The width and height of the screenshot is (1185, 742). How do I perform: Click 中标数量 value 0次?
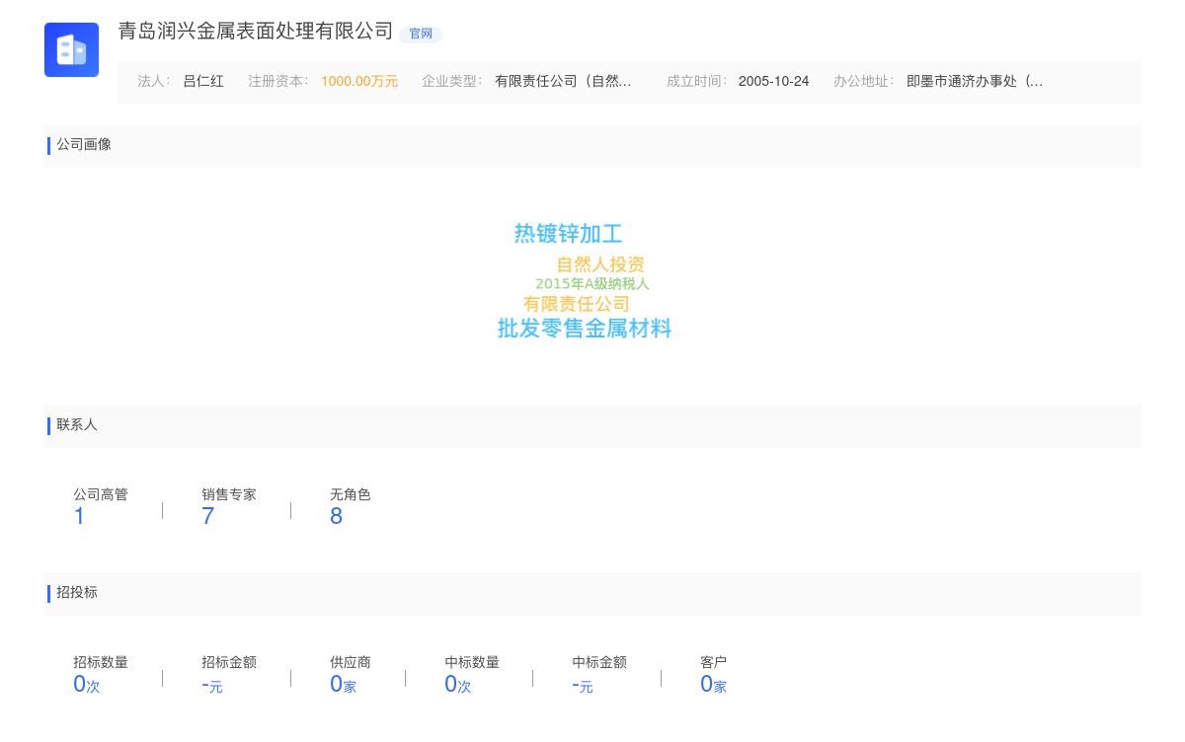(x=458, y=684)
